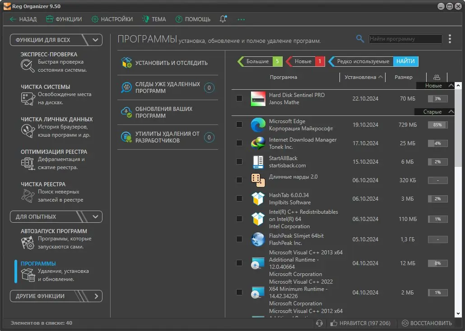Check the HashTab 6.0.0.34 checkbox
Screen dimensions: 465x331
tap(239, 198)
